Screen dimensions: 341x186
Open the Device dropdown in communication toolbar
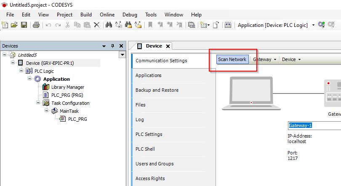(291, 59)
